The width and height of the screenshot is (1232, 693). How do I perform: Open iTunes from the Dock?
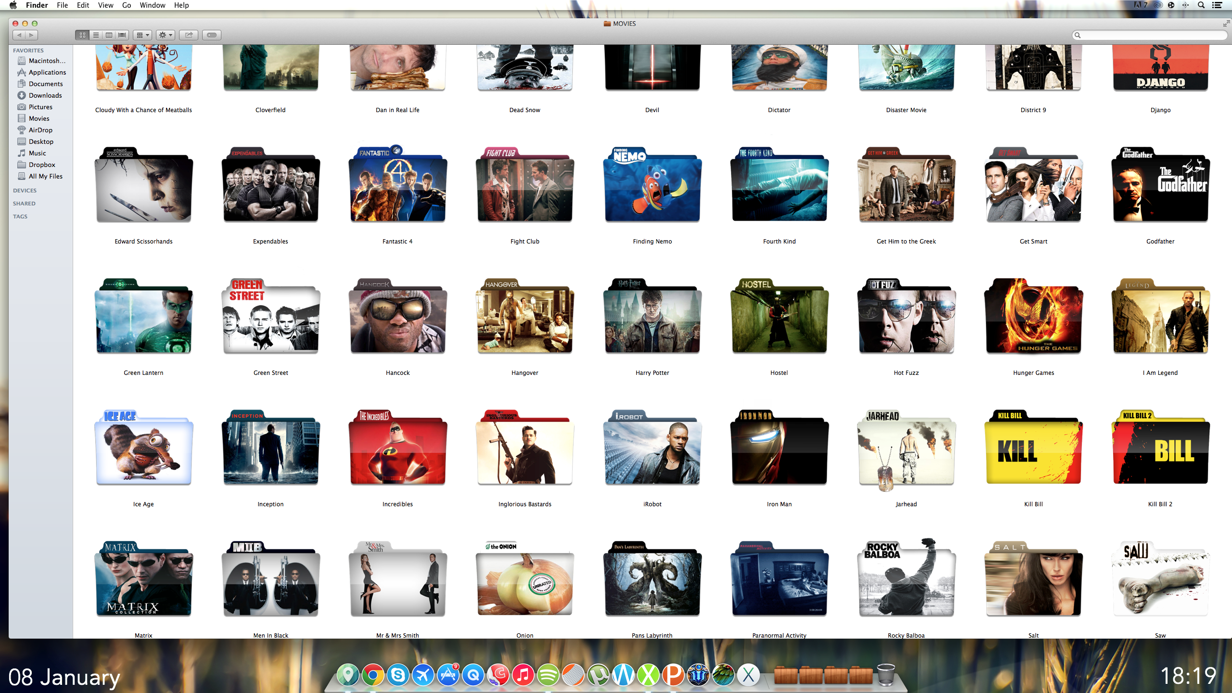[x=523, y=675]
